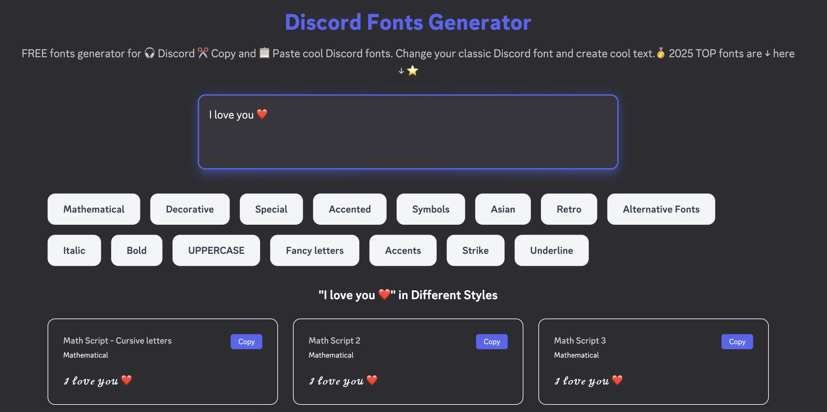Copy the Math Script cursive text
Viewport: 827px width, 412px height.
[x=246, y=341]
